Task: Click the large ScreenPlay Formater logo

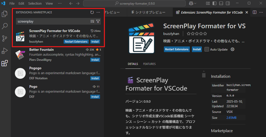Action: point(142,38)
